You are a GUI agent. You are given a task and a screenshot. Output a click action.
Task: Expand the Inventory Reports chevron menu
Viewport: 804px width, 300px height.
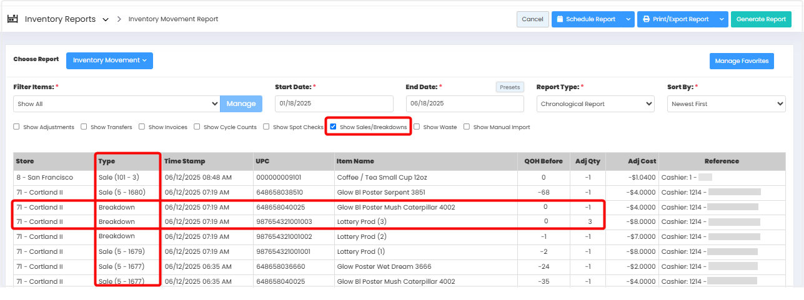click(x=105, y=19)
